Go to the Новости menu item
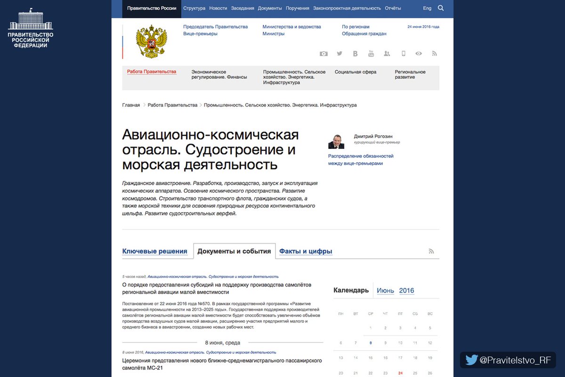This screenshot has width=565, height=377. (x=218, y=8)
